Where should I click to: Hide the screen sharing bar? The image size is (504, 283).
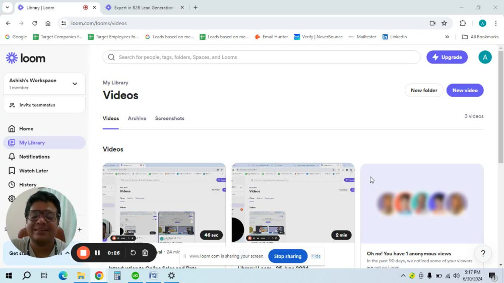click(316, 256)
